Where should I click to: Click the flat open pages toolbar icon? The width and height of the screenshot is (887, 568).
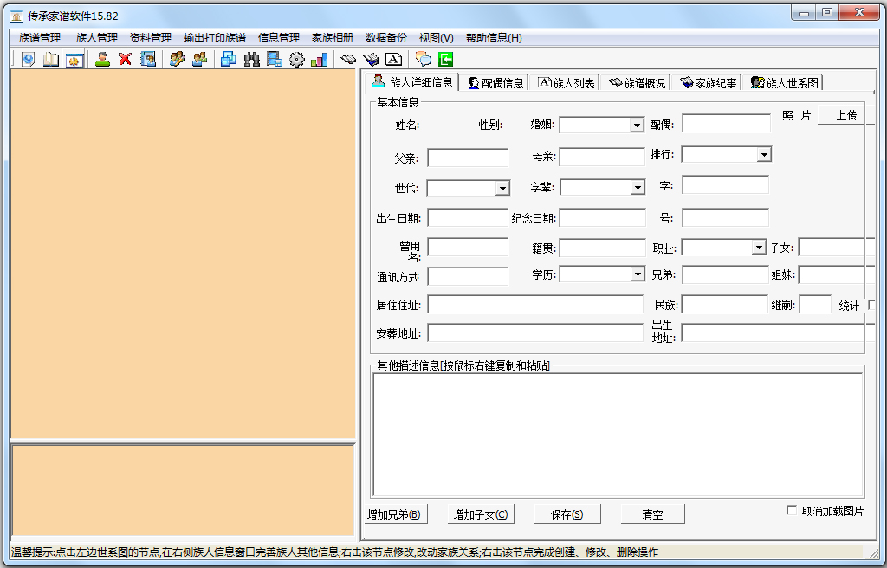coord(348,59)
